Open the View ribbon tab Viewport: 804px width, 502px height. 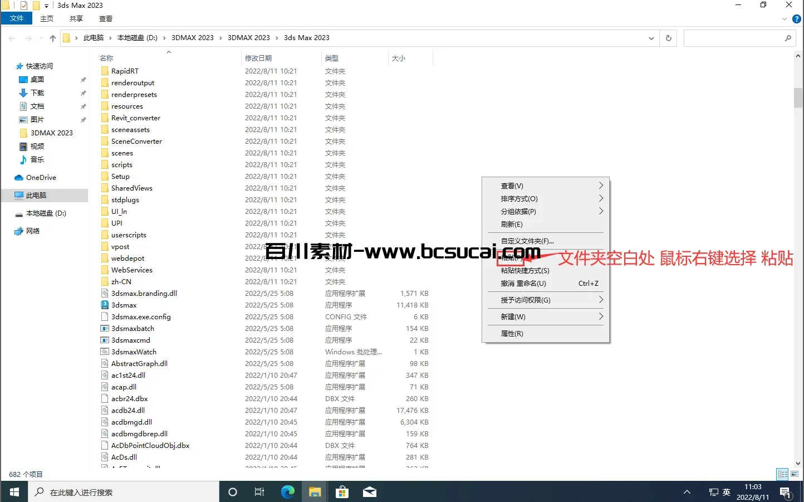coord(106,18)
